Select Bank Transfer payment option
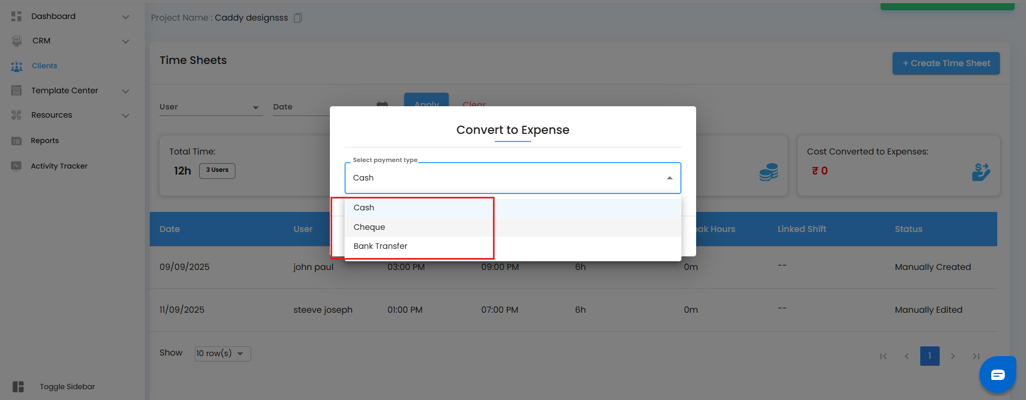 pyautogui.click(x=380, y=246)
